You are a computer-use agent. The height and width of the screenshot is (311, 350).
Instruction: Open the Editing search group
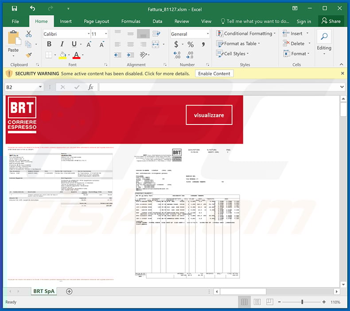tap(324, 43)
